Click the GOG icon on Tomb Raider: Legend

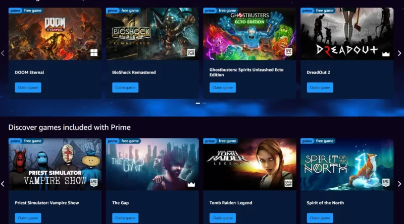288,183
